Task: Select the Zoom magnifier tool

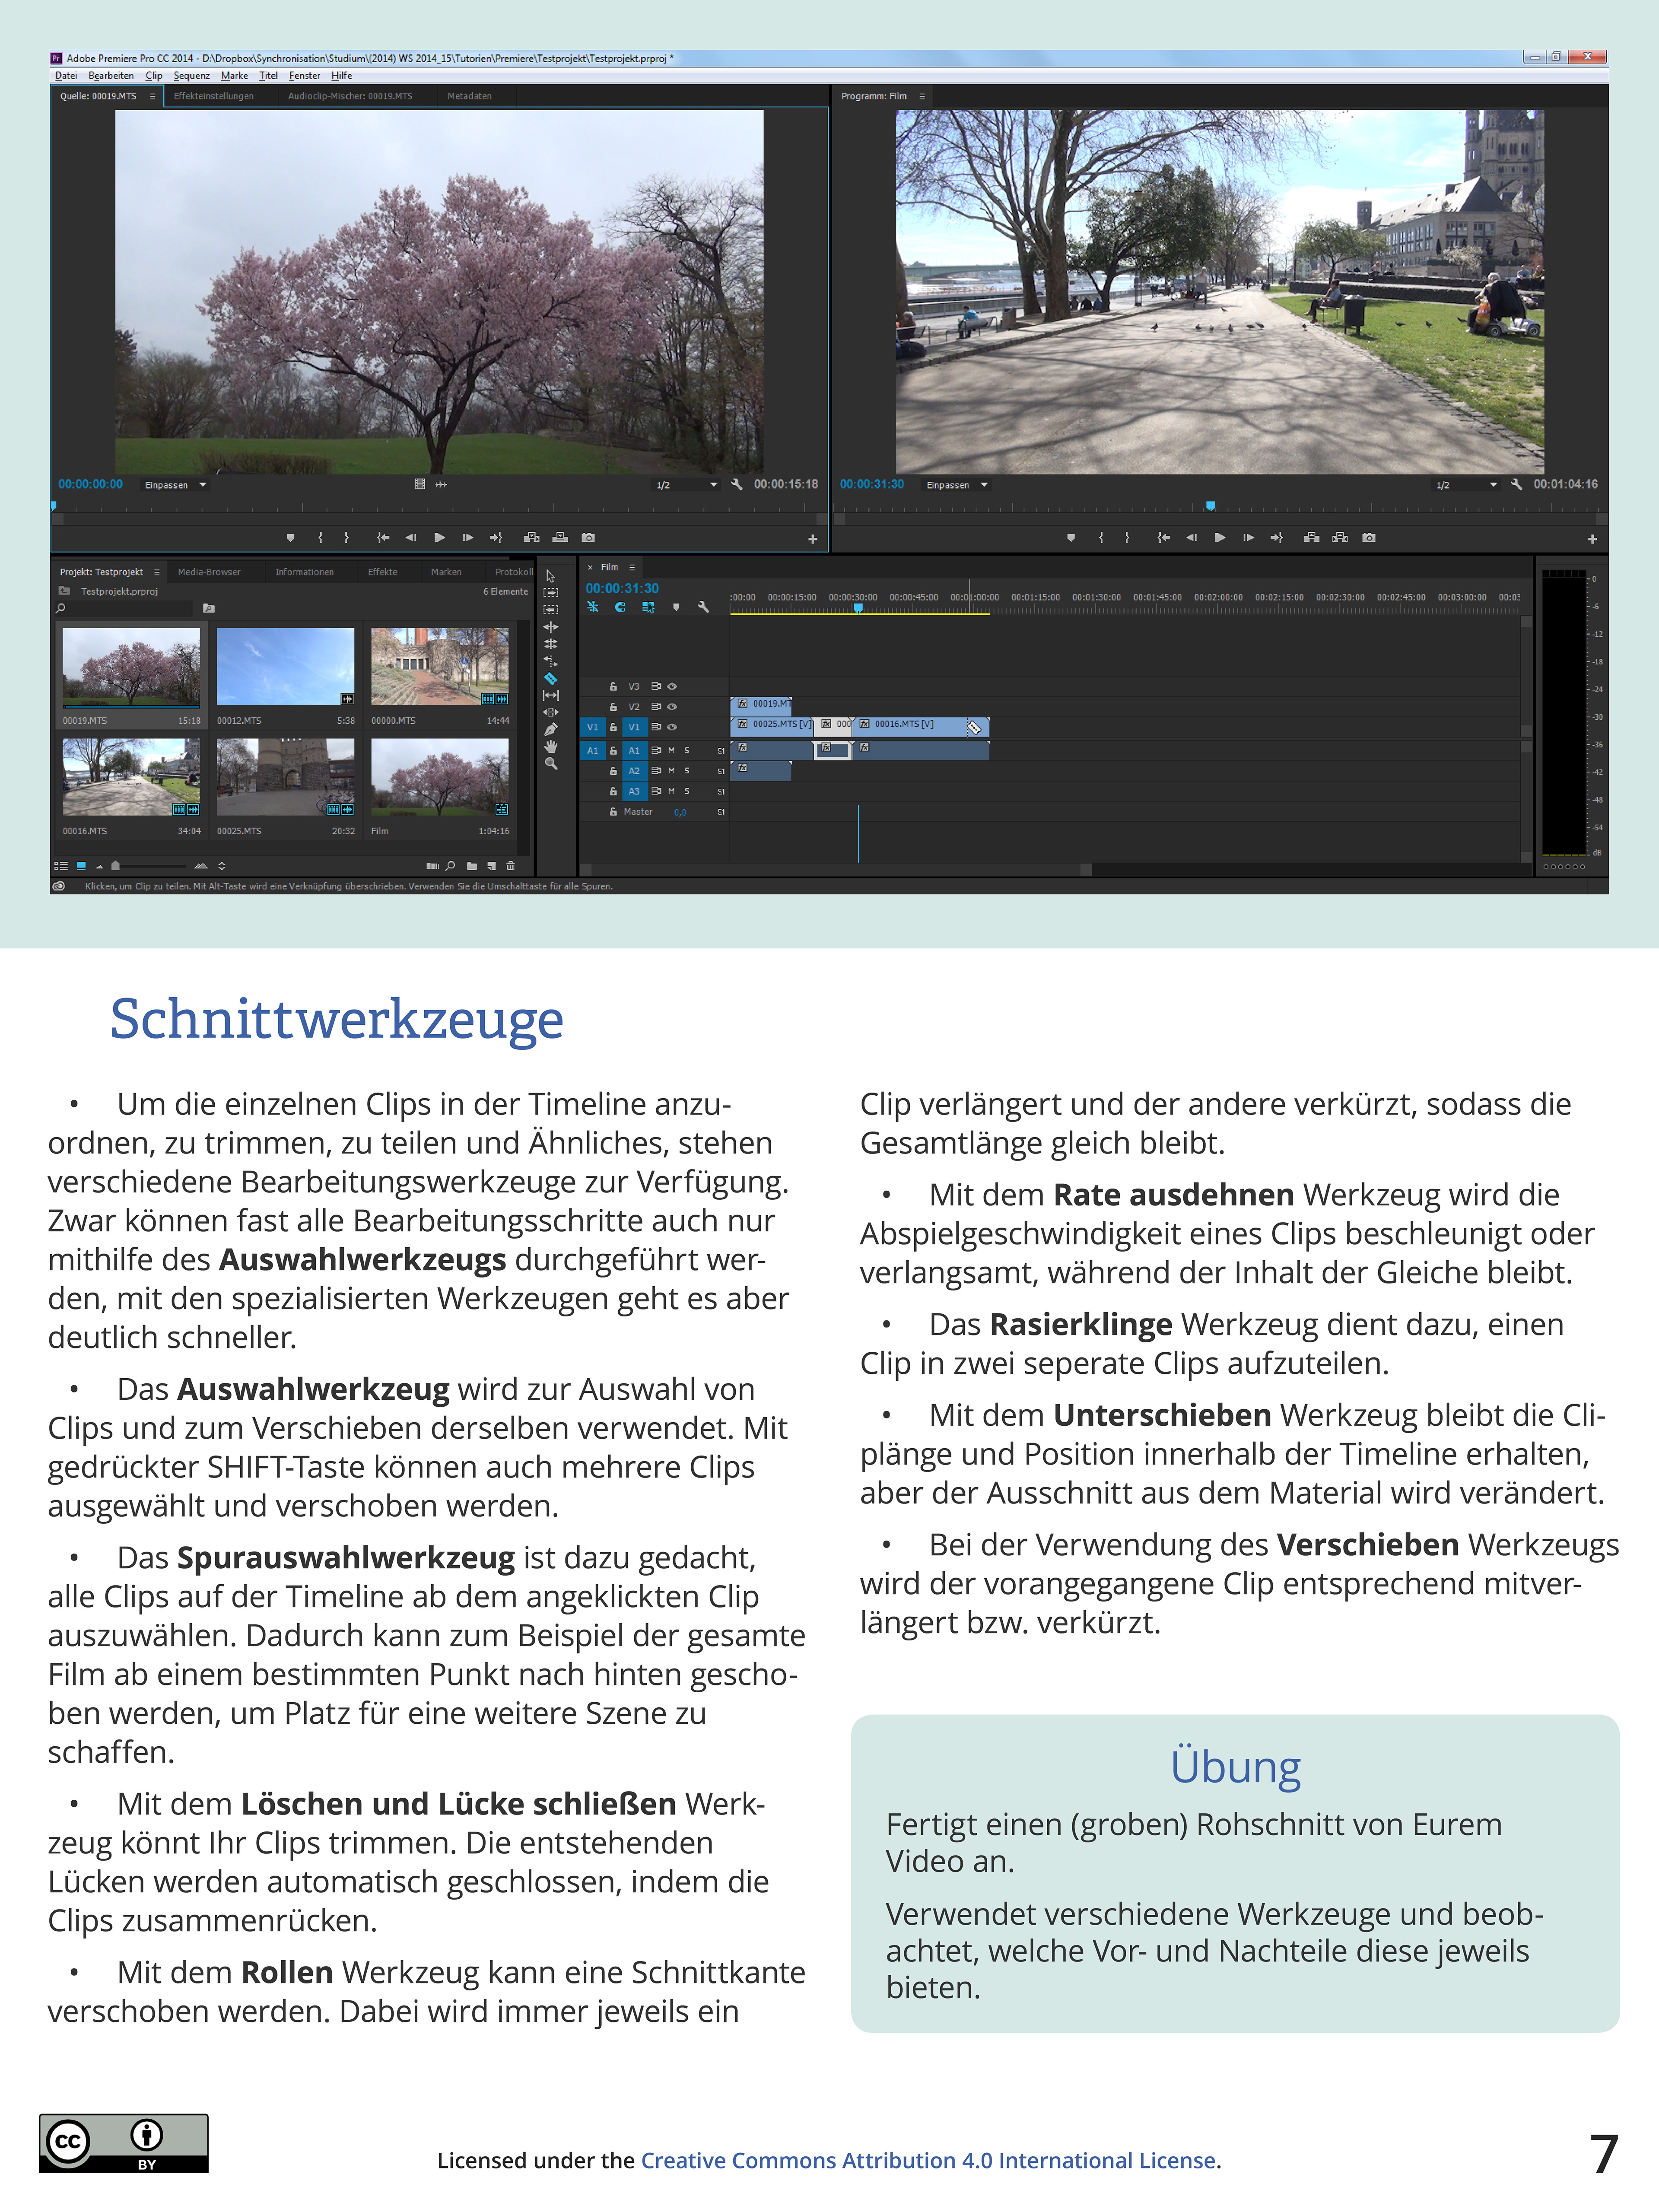Action: click(x=550, y=763)
